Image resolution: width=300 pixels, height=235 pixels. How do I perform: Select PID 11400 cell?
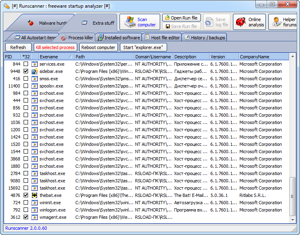[14, 86]
